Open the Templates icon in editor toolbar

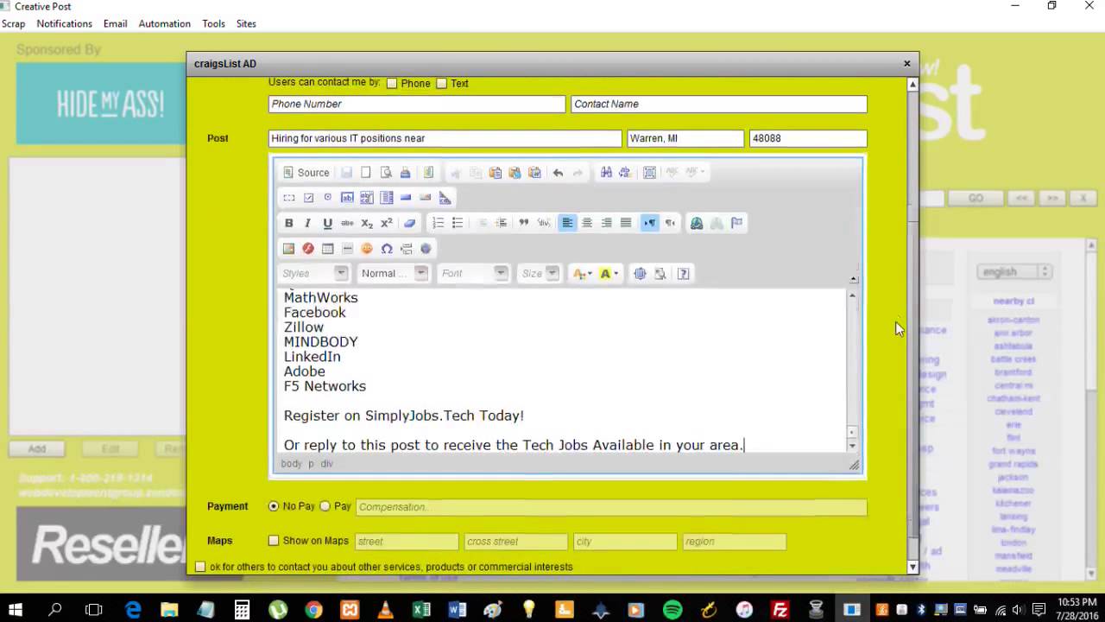428,173
